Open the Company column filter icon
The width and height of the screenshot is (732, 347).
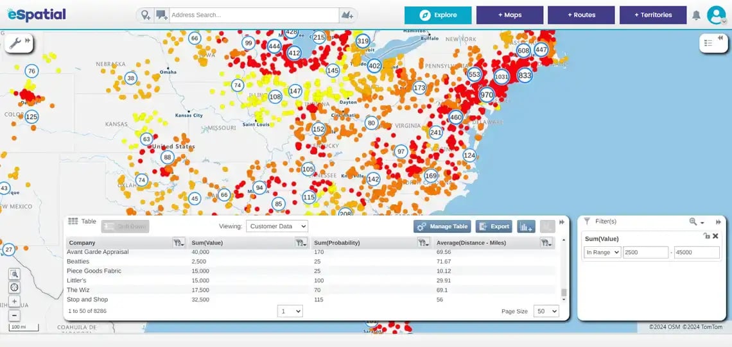179,242
